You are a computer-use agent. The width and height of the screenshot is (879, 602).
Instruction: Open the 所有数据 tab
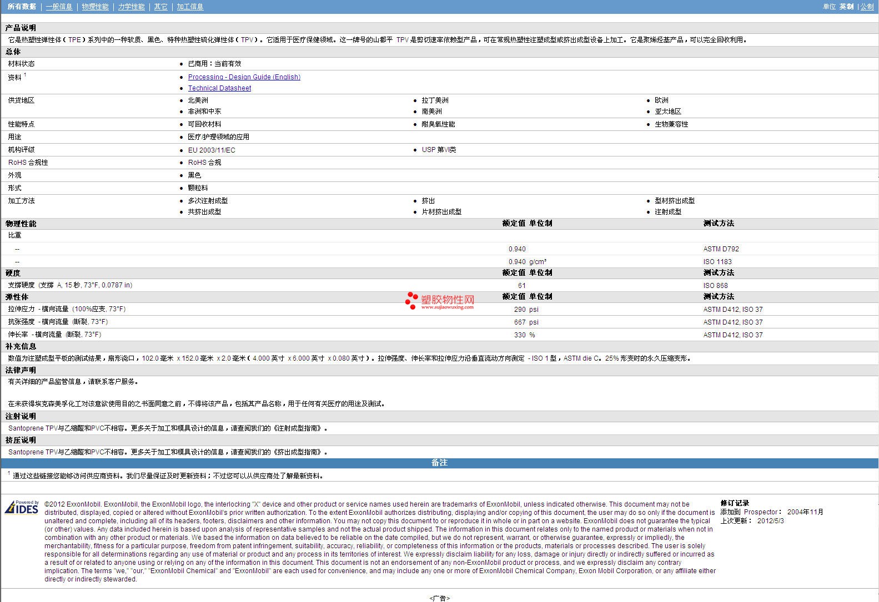click(22, 7)
